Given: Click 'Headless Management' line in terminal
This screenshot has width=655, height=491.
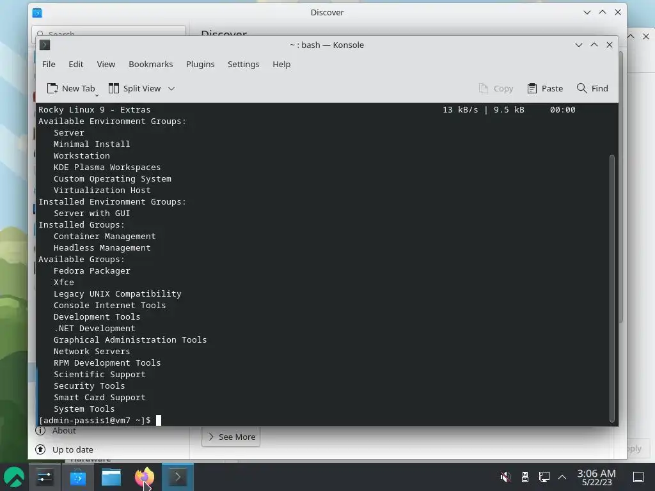Looking at the screenshot, I should click(x=102, y=248).
